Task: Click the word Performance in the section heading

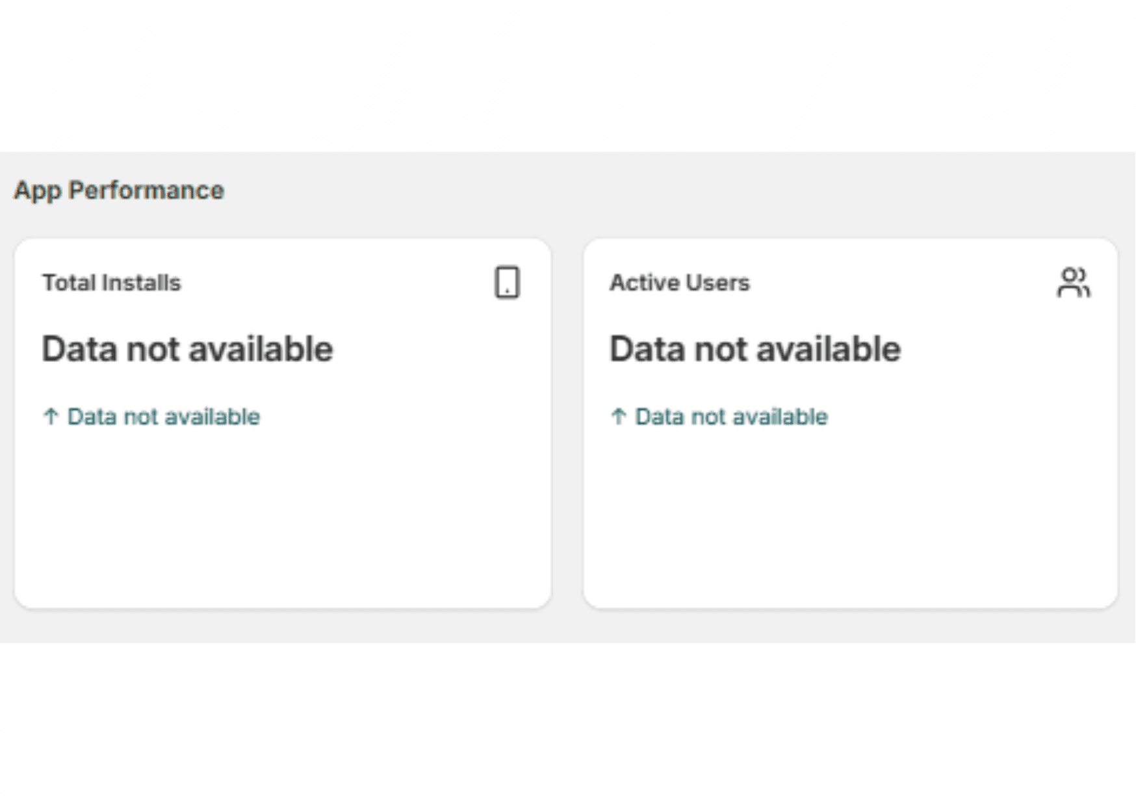Action: point(146,190)
